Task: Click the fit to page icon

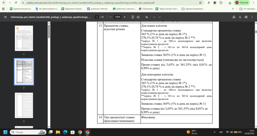Action: tap(133, 17)
